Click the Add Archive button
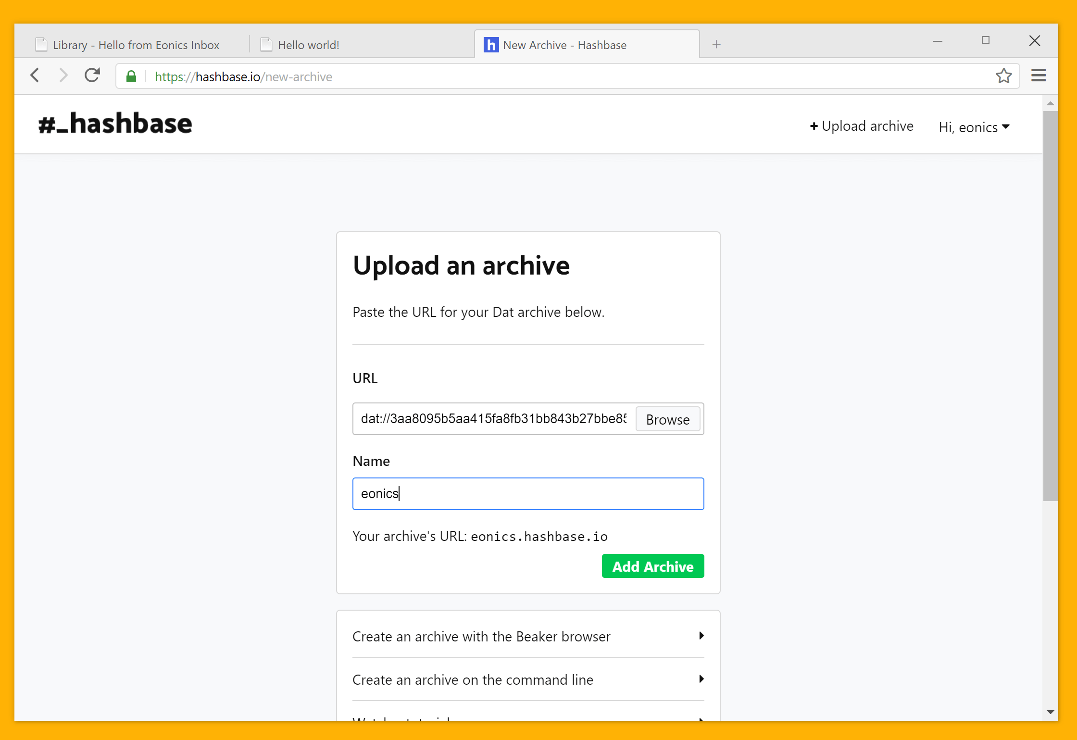The width and height of the screenshot is (1077, 740). click(x=652, y=566)
